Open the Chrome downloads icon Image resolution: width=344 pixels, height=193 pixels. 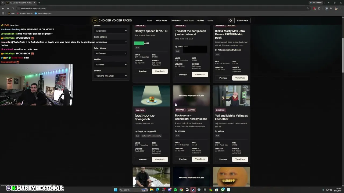click(x=326, y=8)
